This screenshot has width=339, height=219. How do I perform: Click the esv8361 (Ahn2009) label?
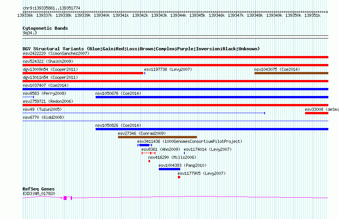(x=161, y=149)
